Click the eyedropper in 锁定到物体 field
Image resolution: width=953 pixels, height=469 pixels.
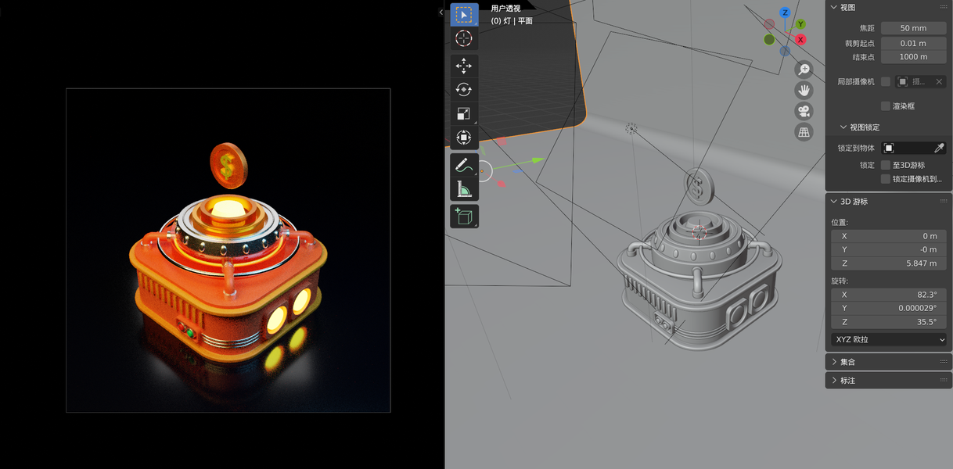pos(939,148)
